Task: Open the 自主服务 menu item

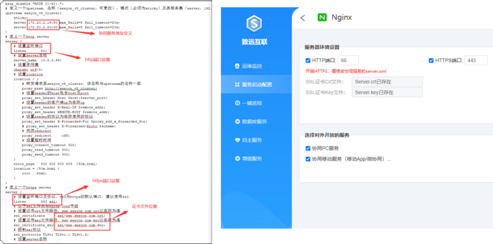Action: pos(256,140)
